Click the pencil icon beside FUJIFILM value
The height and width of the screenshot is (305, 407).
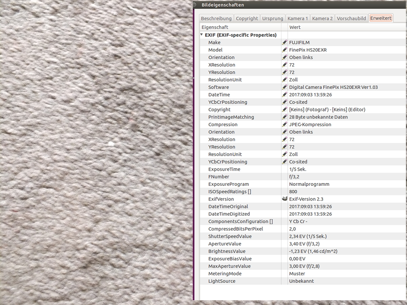(x=284, y=42)
